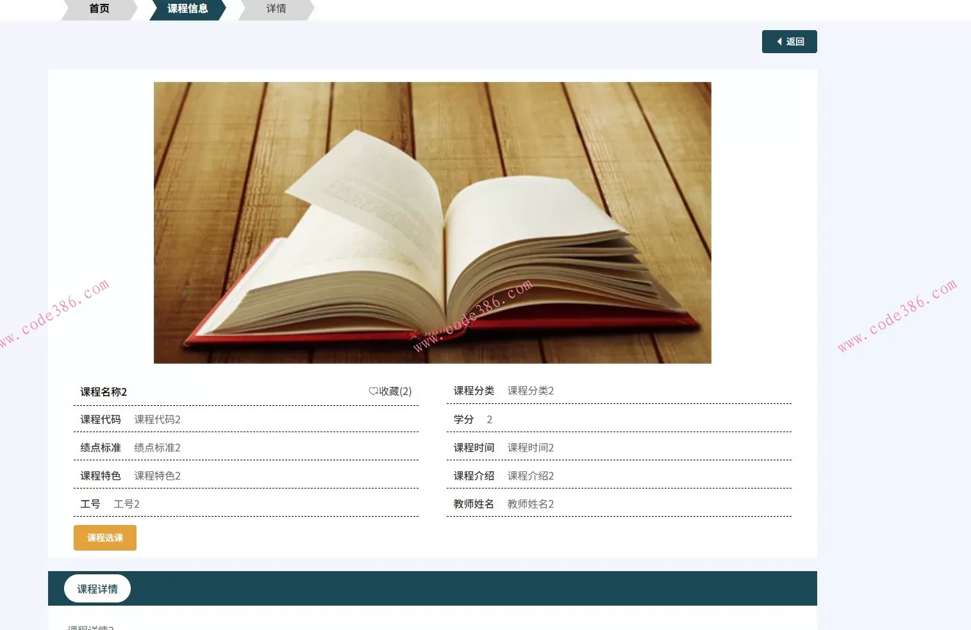Open 课程信息 breadcrumb
The width and height of the screenshot is (971, 630).
[188, 9]
